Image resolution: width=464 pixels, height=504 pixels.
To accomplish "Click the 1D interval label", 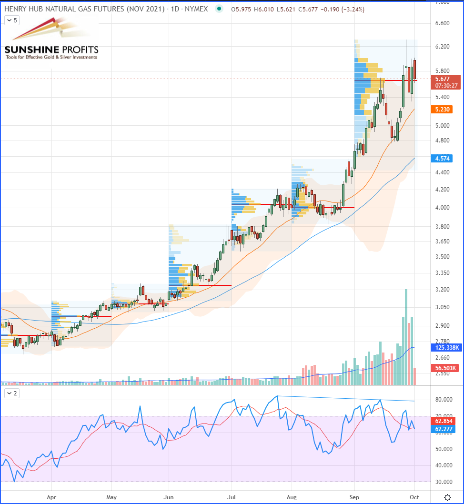I will point(175,9).
